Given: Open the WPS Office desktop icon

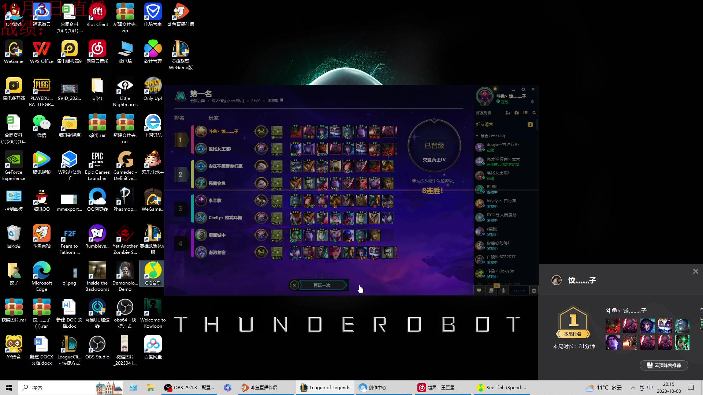Looking at the screenshot, I should click(41, 52).
